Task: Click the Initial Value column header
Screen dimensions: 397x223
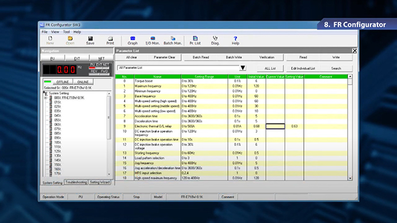Action: (x=256, y=76)
